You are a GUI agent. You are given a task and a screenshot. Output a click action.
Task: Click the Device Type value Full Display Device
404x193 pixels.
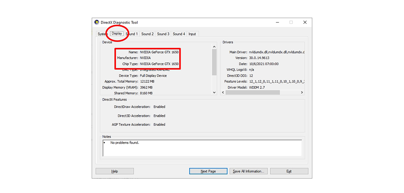tap(153, 76)
